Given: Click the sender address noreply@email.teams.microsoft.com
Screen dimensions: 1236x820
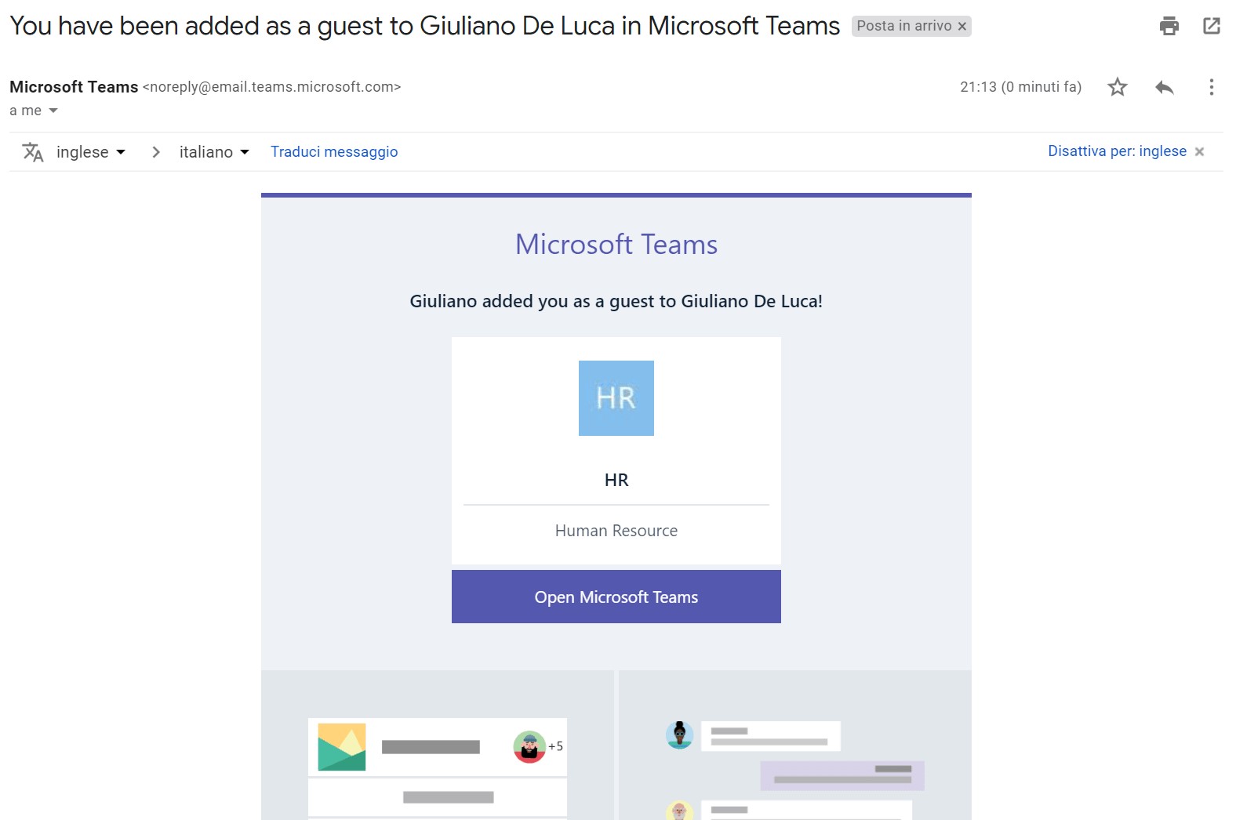Looking at the screenshot, I should click(x=271, y=87).
